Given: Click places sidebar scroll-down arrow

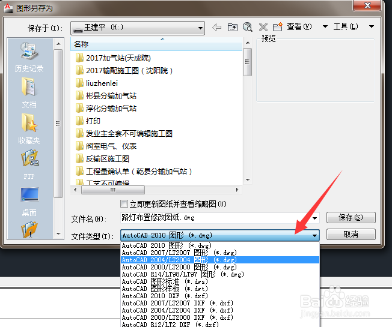Looking at the screenshot, I should pyautogui.click(x=58, y=234).
